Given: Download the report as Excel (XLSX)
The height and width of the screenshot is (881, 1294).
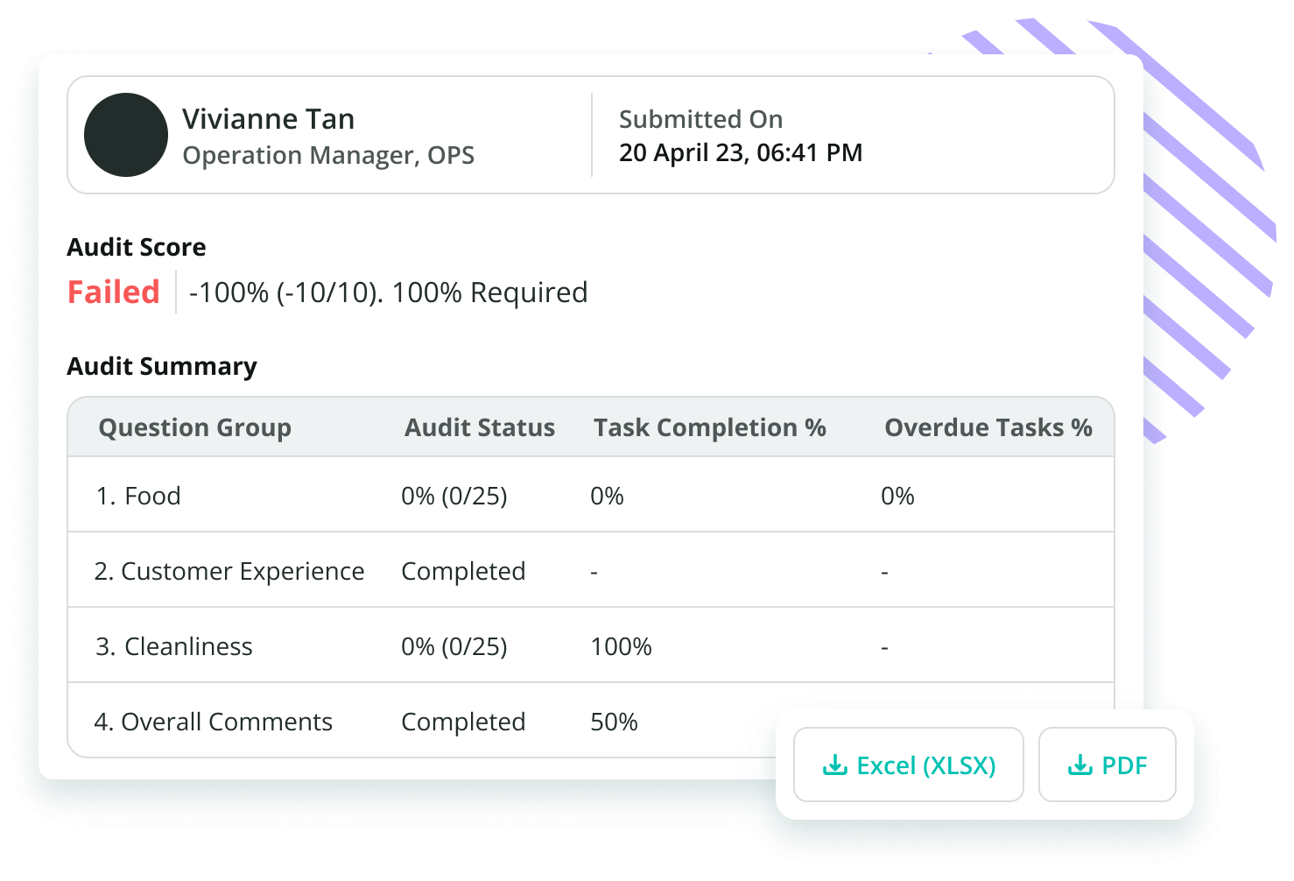Looking at the screenshot, I should (907, 765).
